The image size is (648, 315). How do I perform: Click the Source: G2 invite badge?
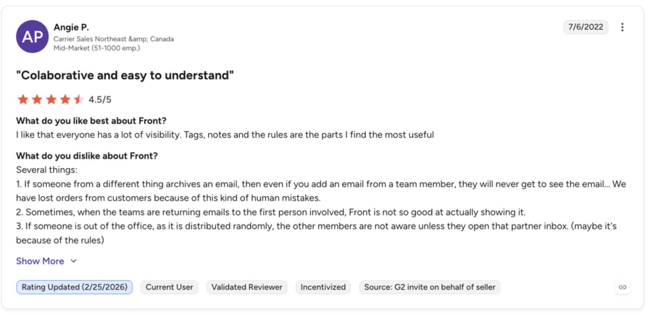[429, 287]
